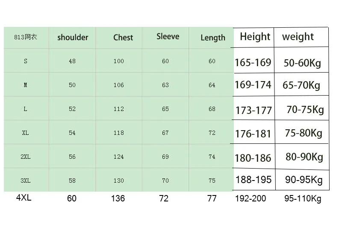Screen dimensions: 342x239
Task: Click the chest value 112
Action: coord(118,109)
